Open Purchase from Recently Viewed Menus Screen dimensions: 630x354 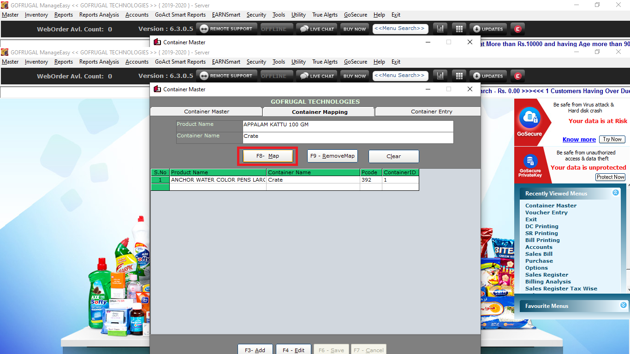point(539,261)
